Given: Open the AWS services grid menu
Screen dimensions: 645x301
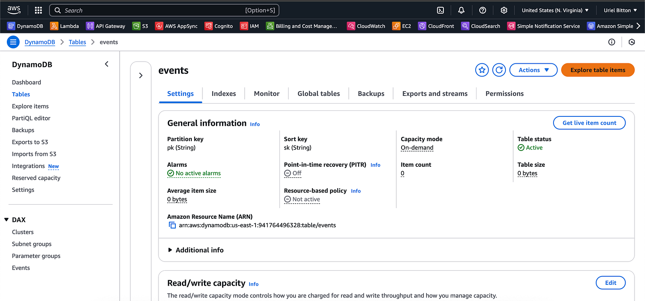Looking at the screenshot, I should point(38,10).
